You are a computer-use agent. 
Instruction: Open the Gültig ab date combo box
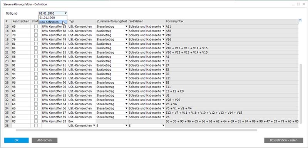53,13
